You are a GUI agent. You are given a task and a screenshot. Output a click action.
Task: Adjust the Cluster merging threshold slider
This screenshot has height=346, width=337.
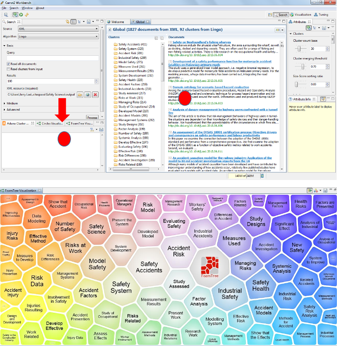303,66
